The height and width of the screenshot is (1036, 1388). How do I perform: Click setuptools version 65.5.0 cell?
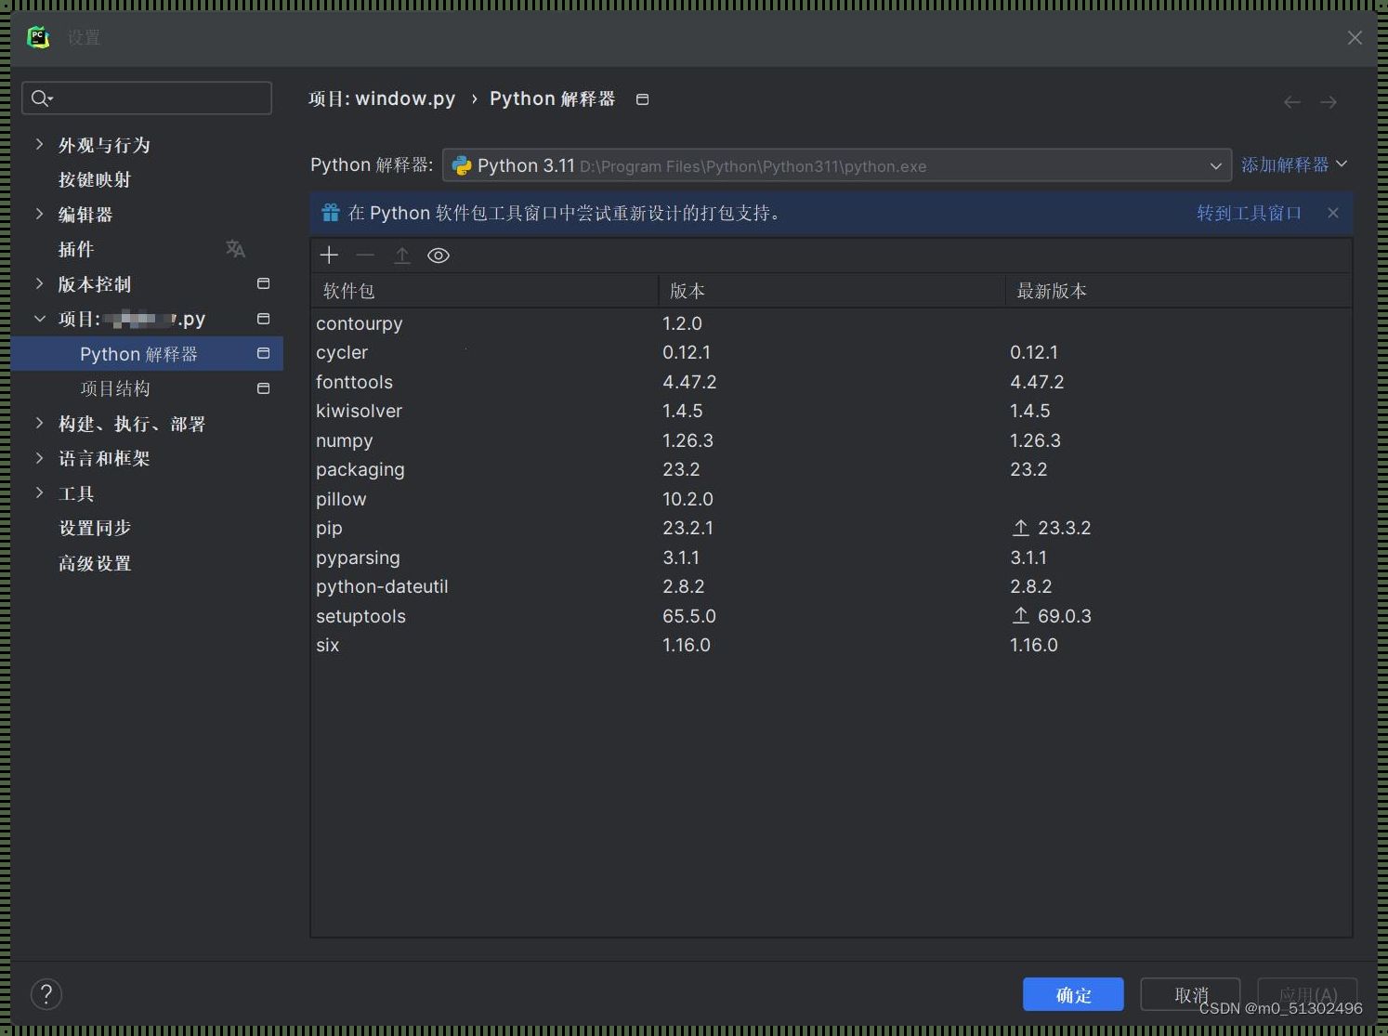click(688, 616)
